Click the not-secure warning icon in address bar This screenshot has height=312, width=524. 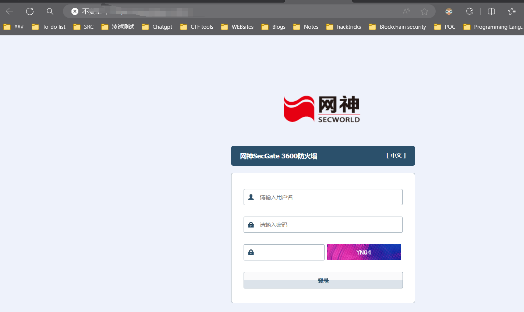[x=75, y=11]
